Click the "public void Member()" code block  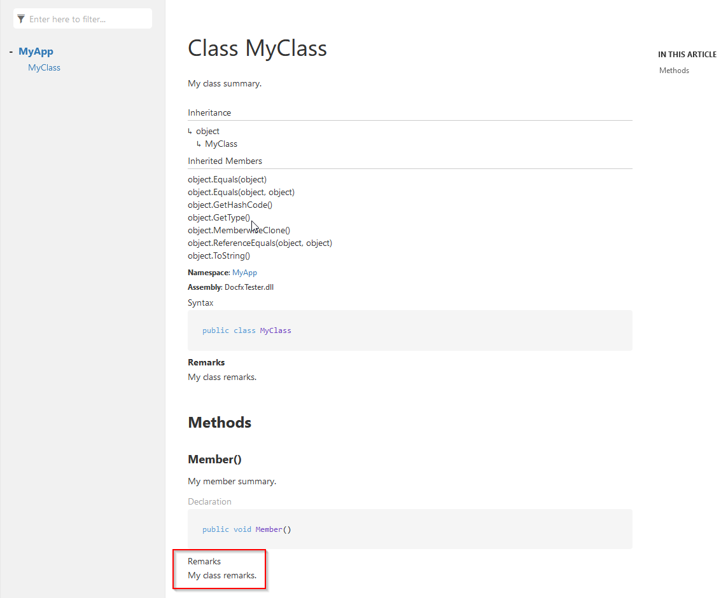(x=410, y=529)
